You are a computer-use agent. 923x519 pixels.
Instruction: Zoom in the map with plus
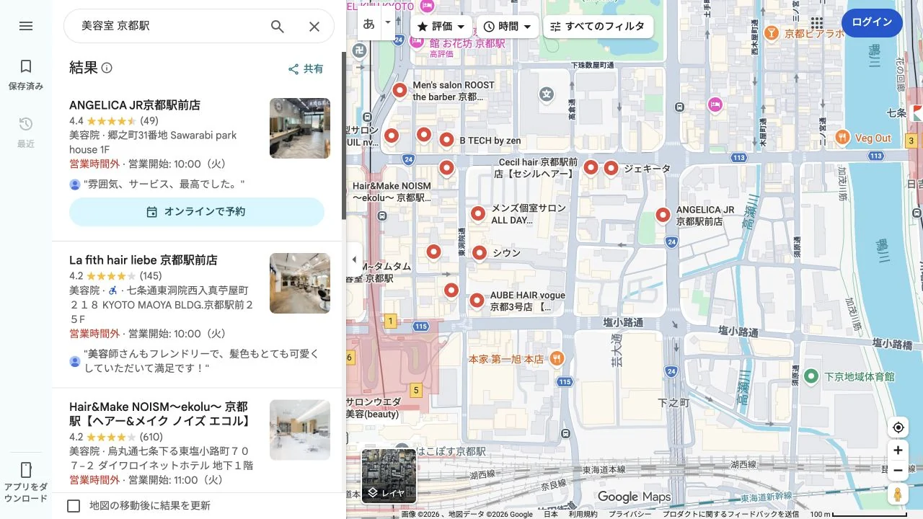pos(898,451)
